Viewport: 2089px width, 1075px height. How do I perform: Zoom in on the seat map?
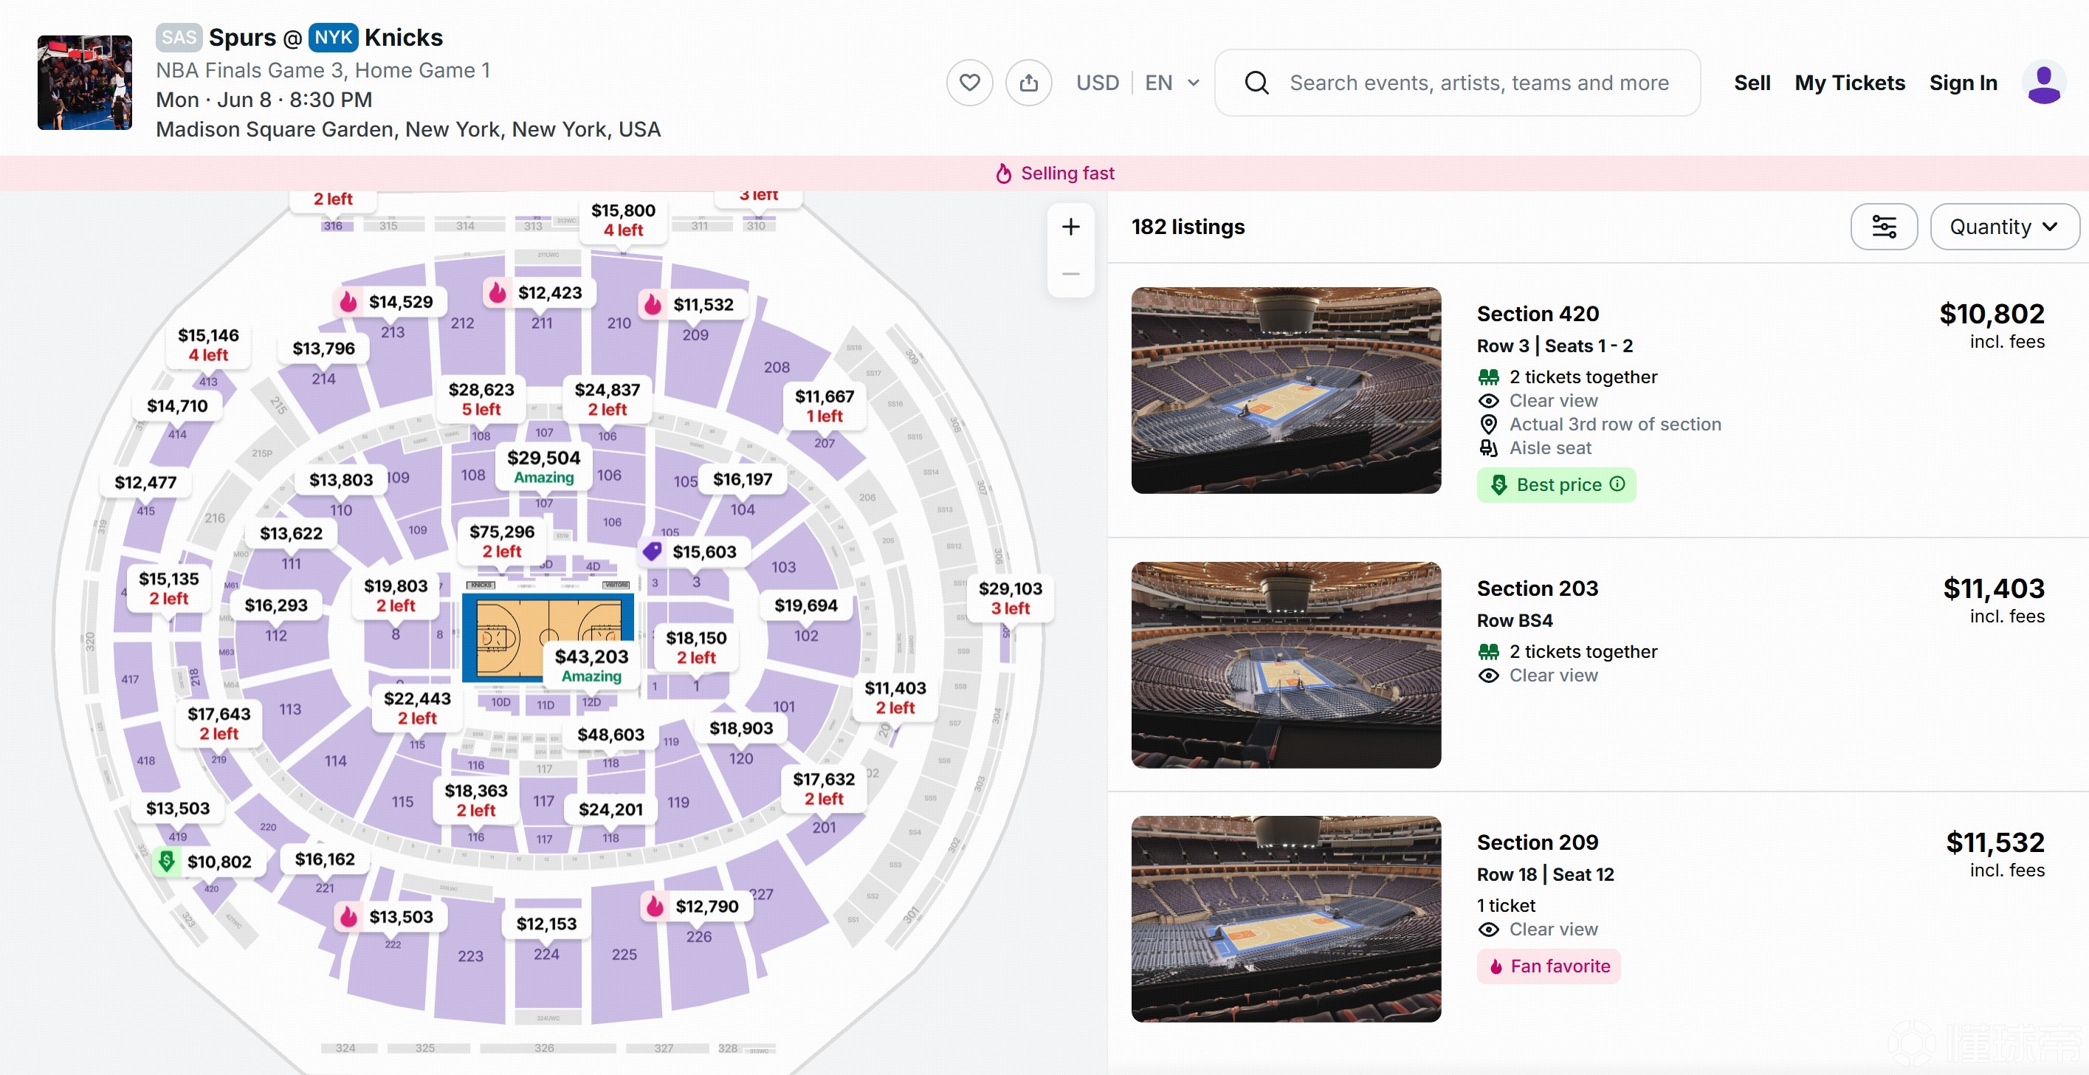pos(1070,227)
